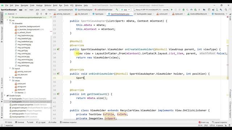This screenshot has width=232, height=130.
Task: Open the Resource Manager side tool window
Action: (2, 34)
